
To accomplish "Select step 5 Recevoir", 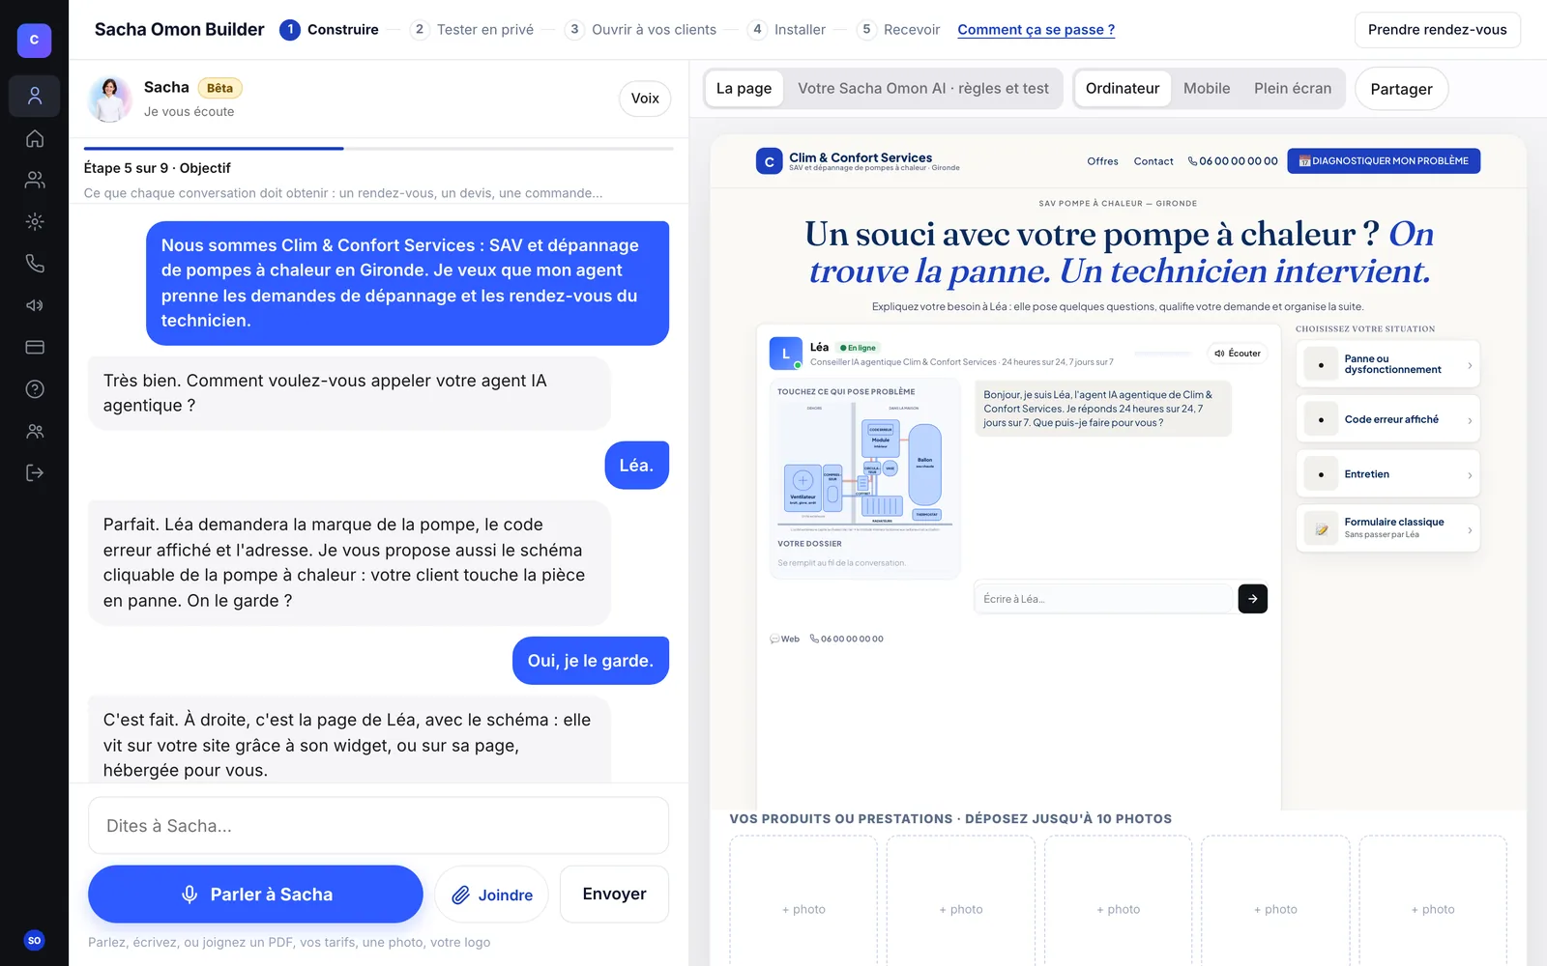I will (898, 30).
